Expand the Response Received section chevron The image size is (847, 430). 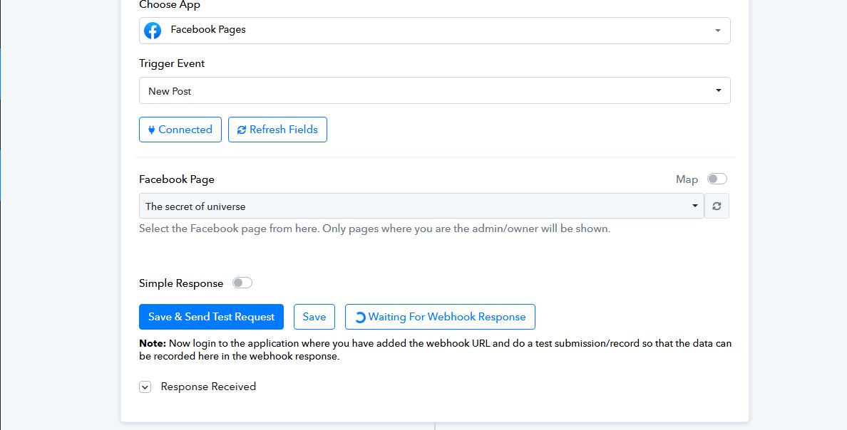coord(145,387)
